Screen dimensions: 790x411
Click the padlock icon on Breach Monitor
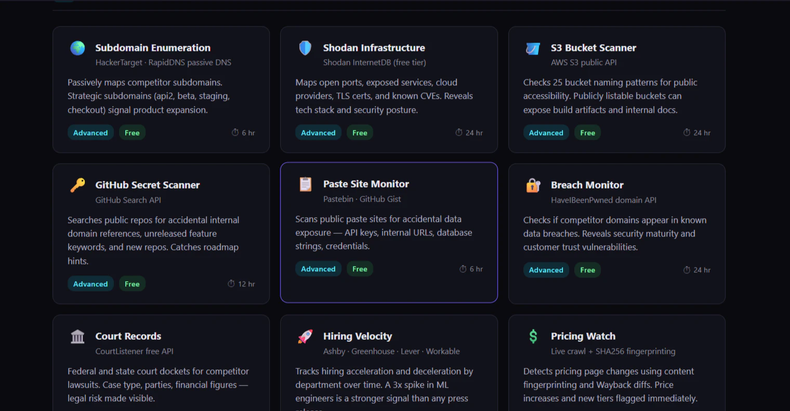pyautogui.click(x=533, y=185)
